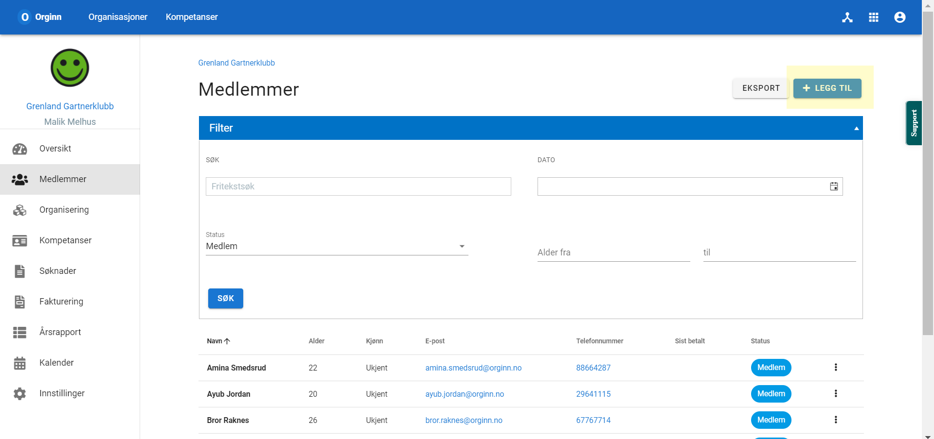Click member name Amina Smedsrud
The width and height of the screenshot is (934, 439).
point(236,368)
